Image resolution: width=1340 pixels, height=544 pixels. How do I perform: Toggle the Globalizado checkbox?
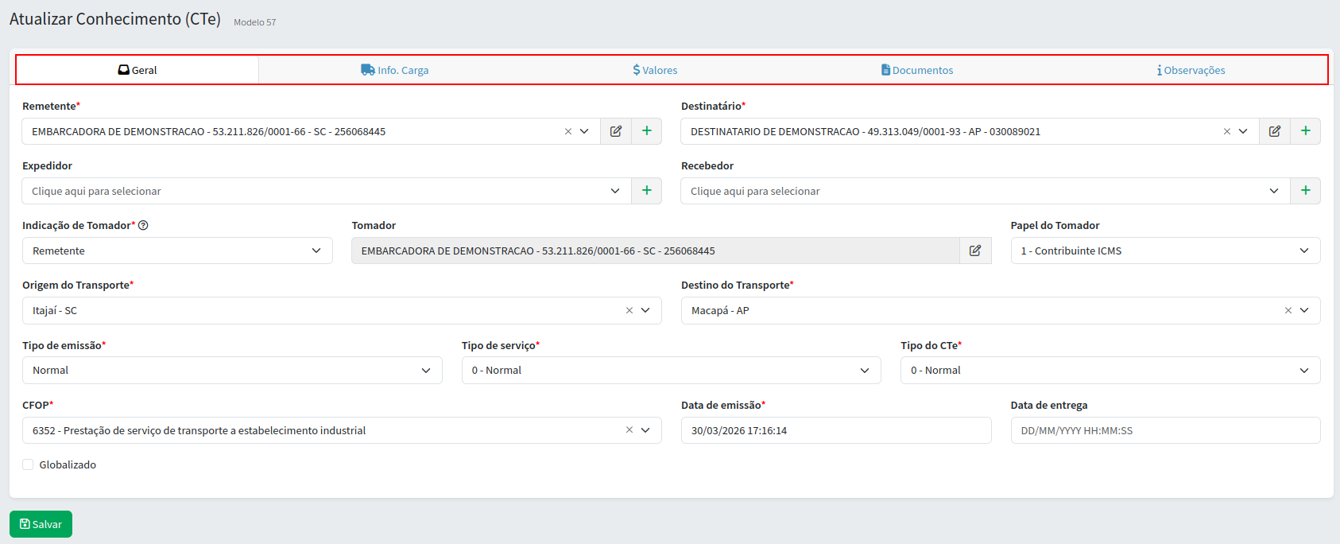[x=28, y=465]
